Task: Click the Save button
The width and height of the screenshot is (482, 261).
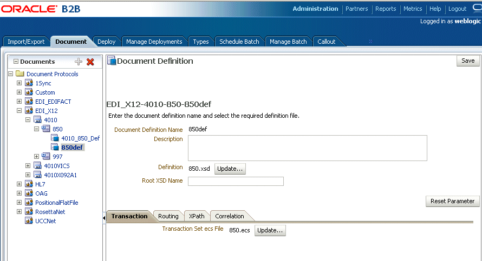Action: (468, 61)
